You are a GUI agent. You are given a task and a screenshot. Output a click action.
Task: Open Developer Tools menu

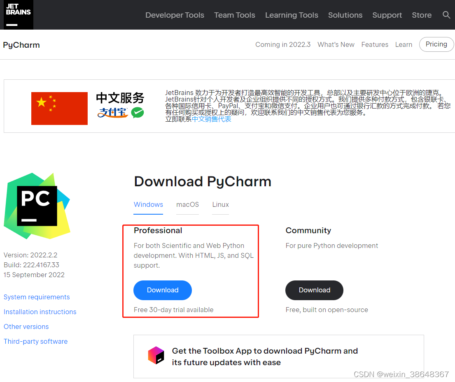[175, 15]
